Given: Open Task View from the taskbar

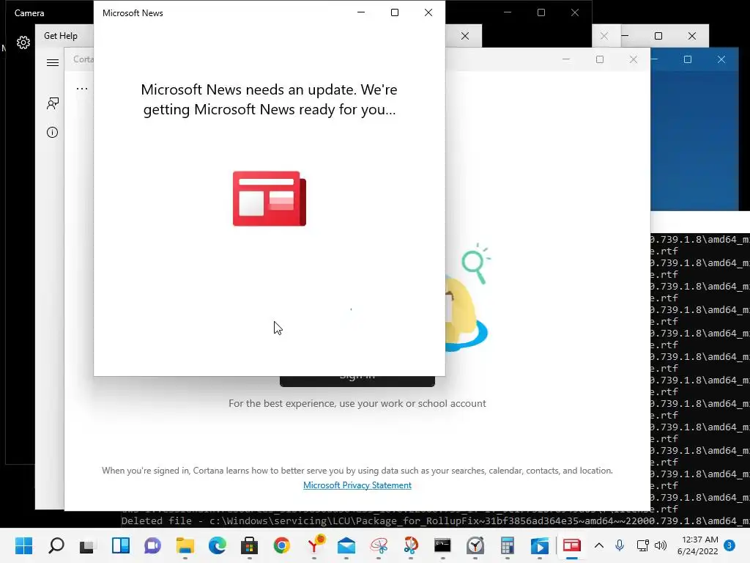Looking at the screenshot, I should pyautogui.click(x=88, y=545).
